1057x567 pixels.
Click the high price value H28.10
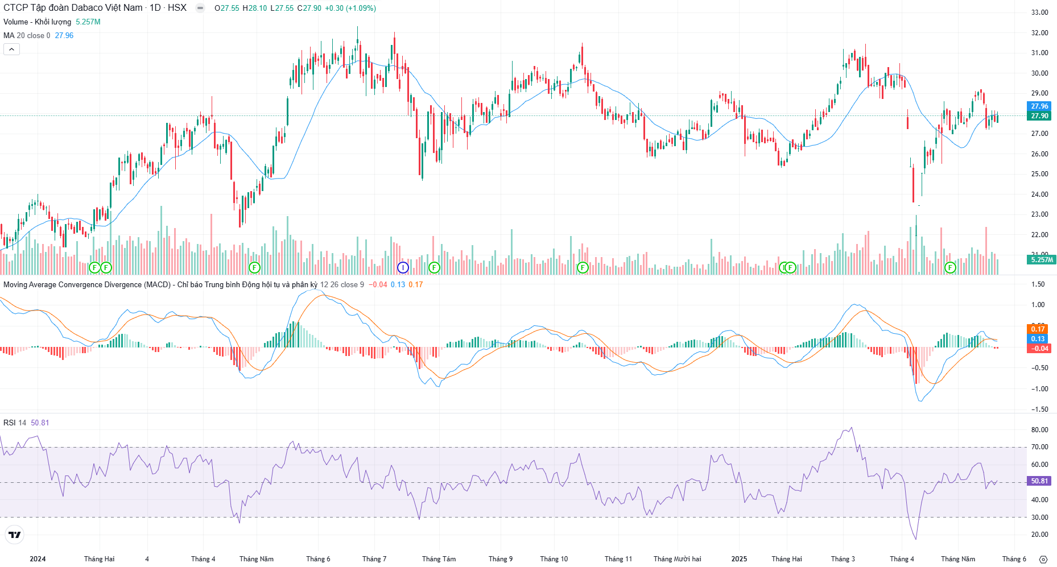tap(254, 8)
